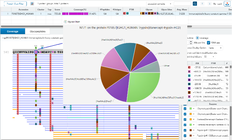
Task: Go to previous search result arrow
Action: tap(202, 4)
